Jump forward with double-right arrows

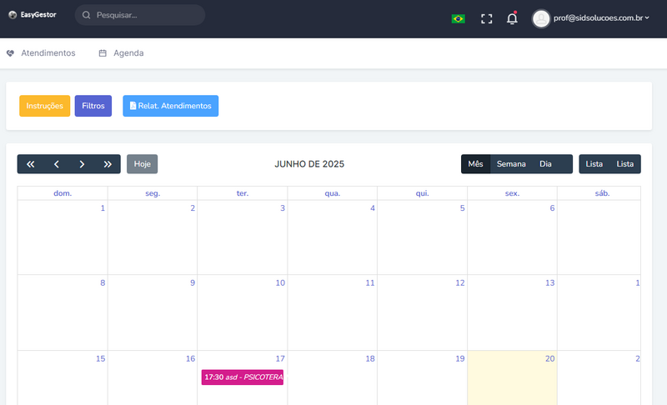tap(108, 164)
